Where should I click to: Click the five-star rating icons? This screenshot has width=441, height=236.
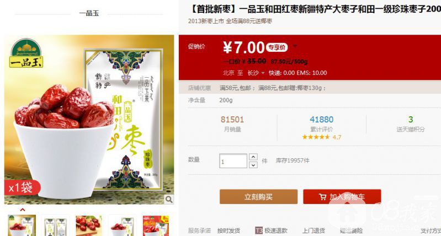[316, 137]
